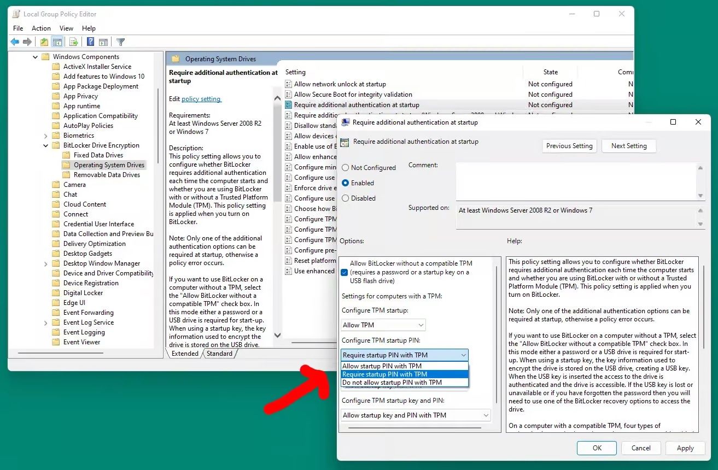Screen dimensions: 718x470
Task: Switch to the Extended tab
Action: 185,354
